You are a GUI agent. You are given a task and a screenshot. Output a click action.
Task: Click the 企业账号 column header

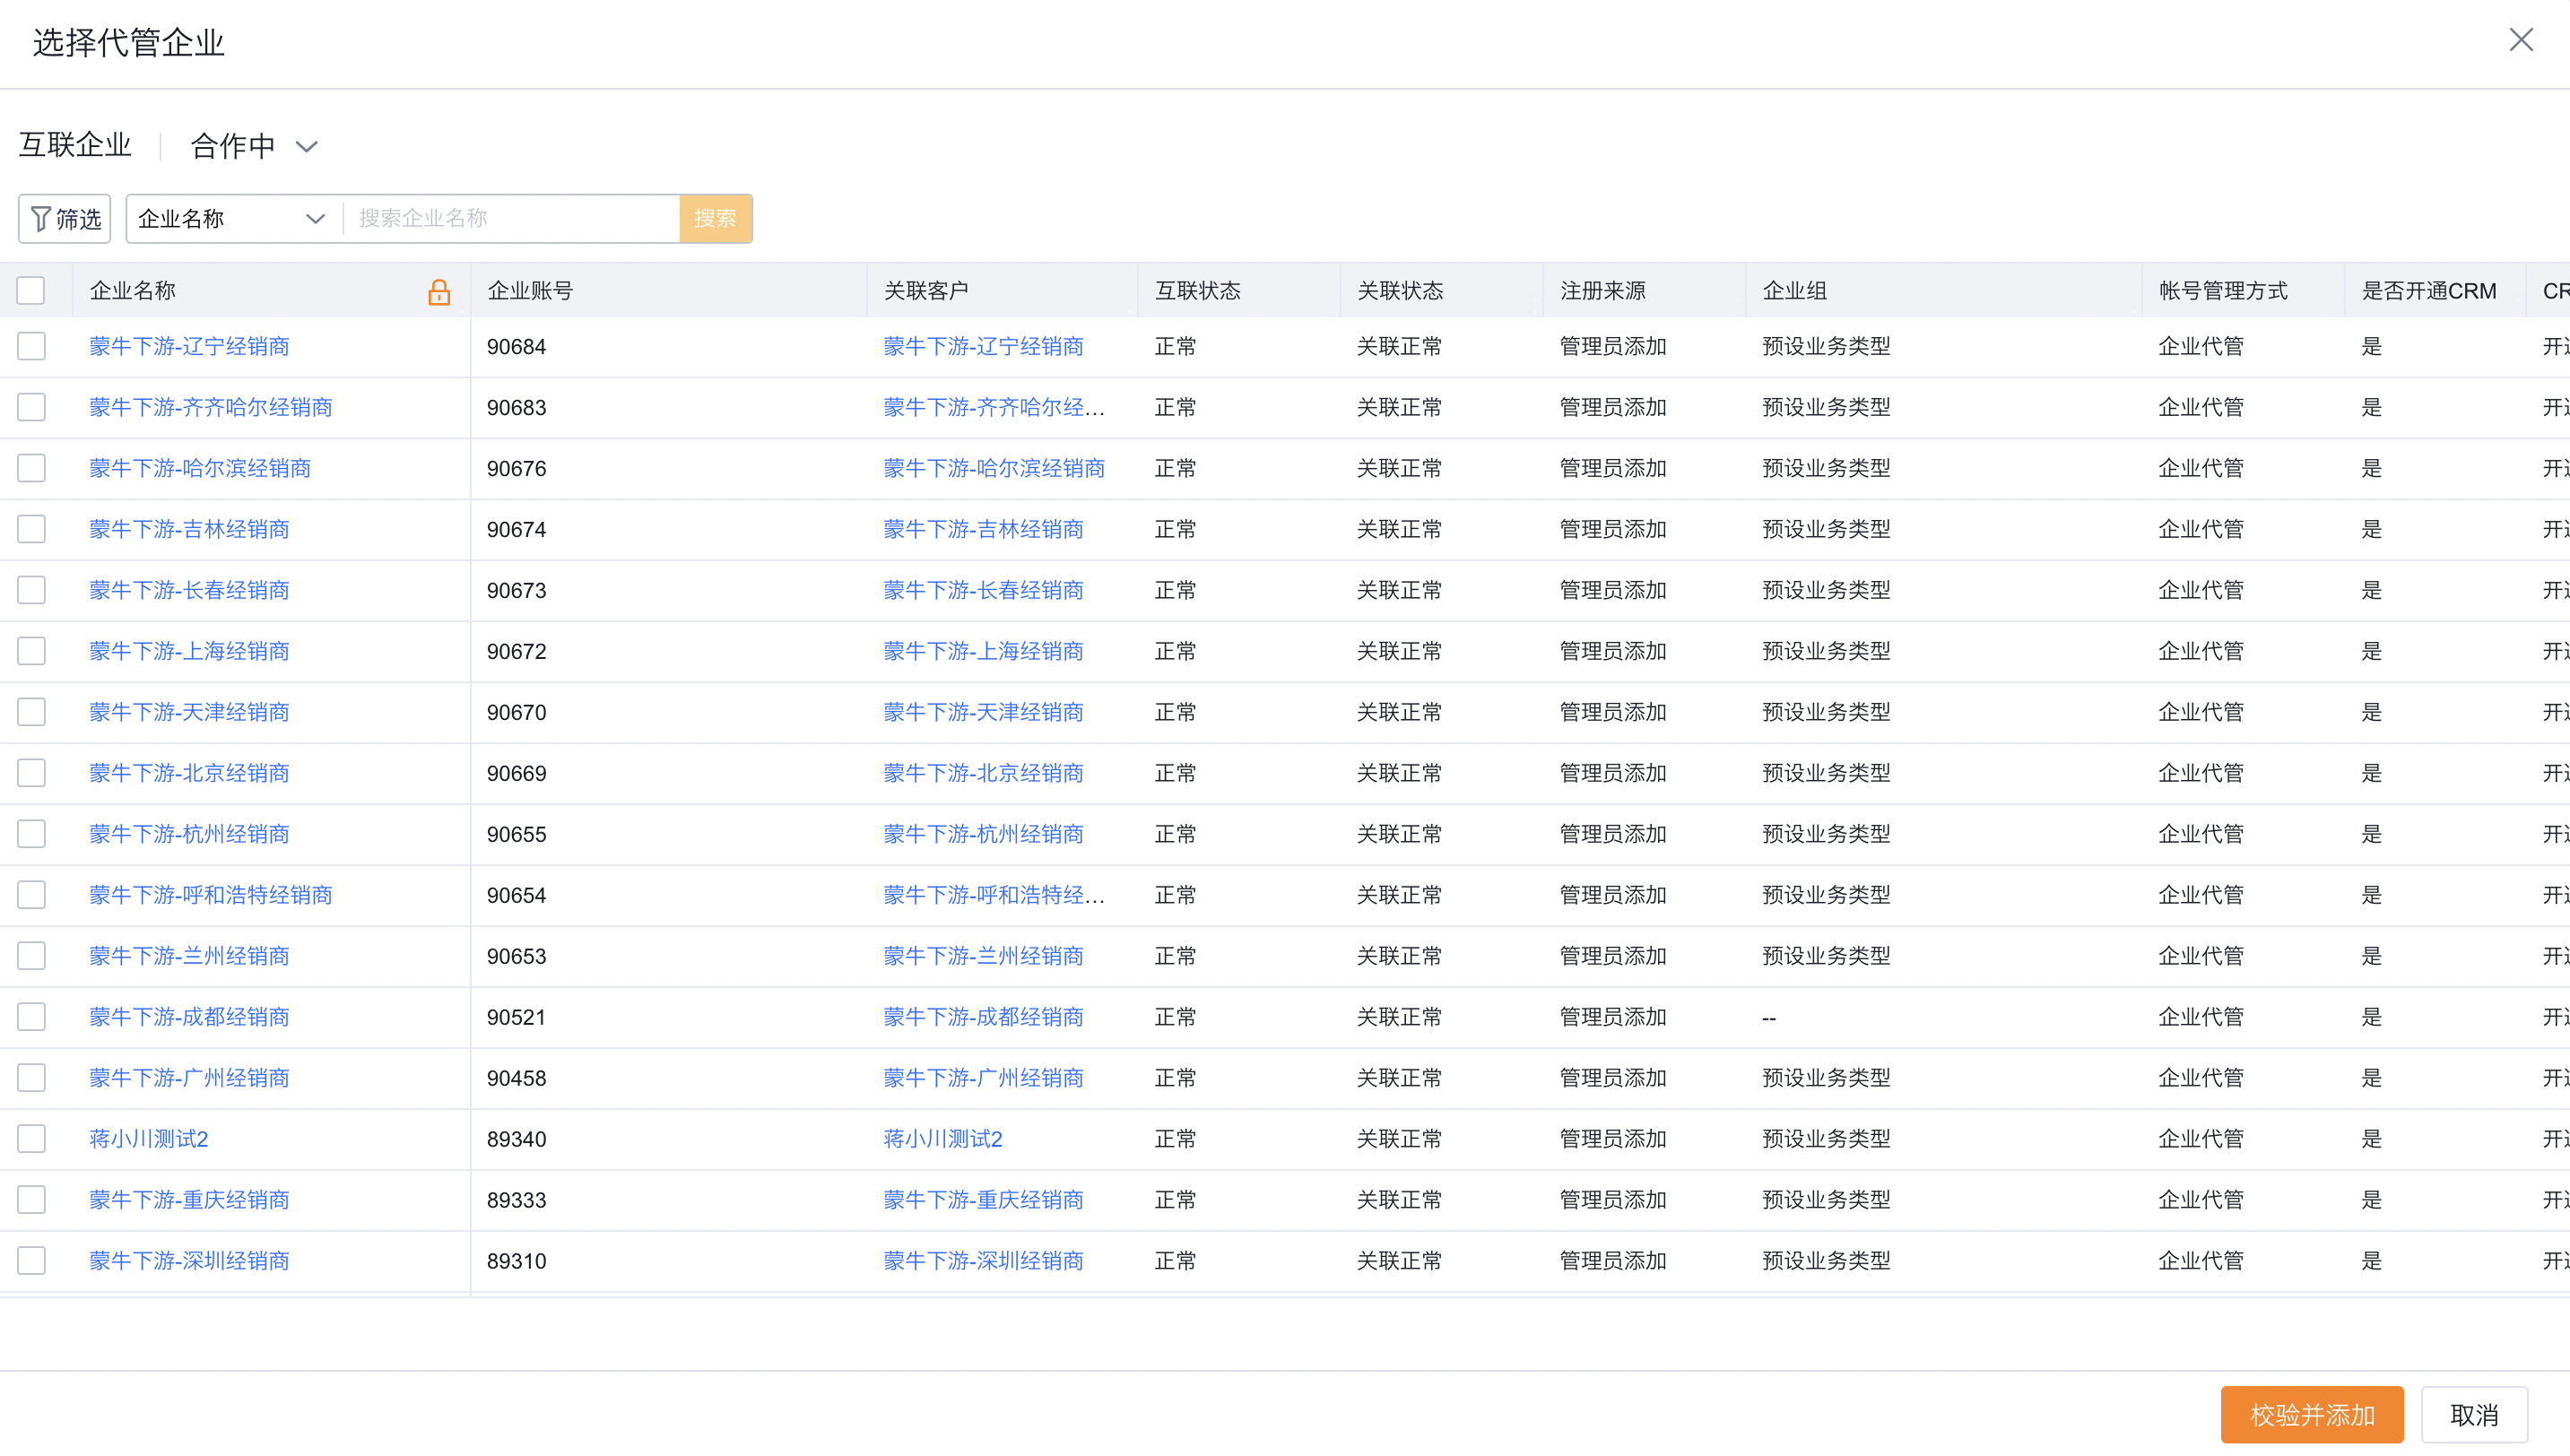(x=530, y=291)
